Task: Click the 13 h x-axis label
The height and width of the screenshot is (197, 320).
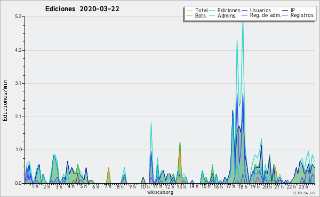Action: [x=181, y=186]
